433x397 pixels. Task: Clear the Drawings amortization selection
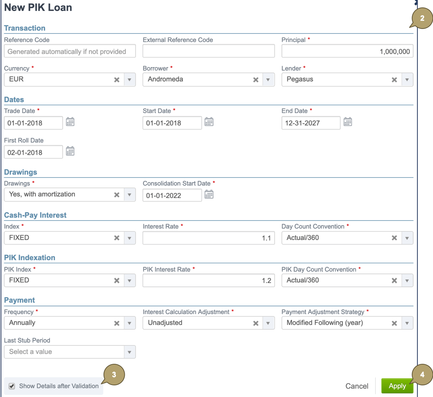(x=117, y=194)
